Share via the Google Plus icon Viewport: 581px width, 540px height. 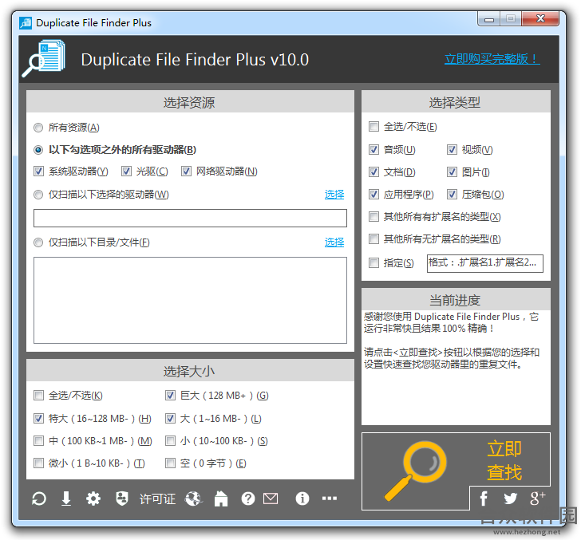click(538, 499)
